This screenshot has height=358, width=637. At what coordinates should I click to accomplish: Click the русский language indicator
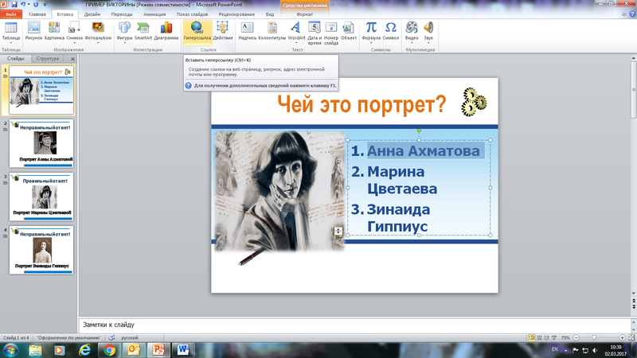tap(130, 337)
